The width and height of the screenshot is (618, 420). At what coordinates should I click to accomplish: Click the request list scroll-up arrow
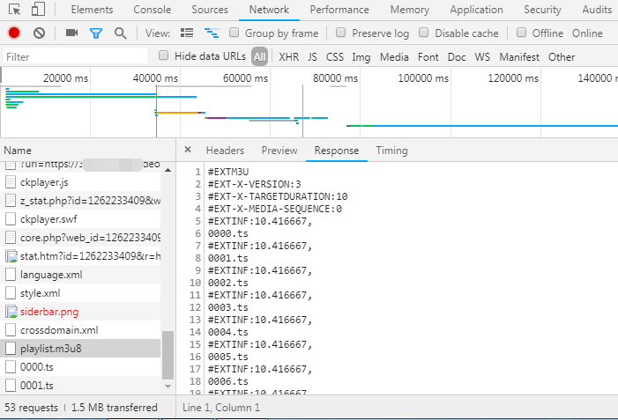click(x=168, y=170)
